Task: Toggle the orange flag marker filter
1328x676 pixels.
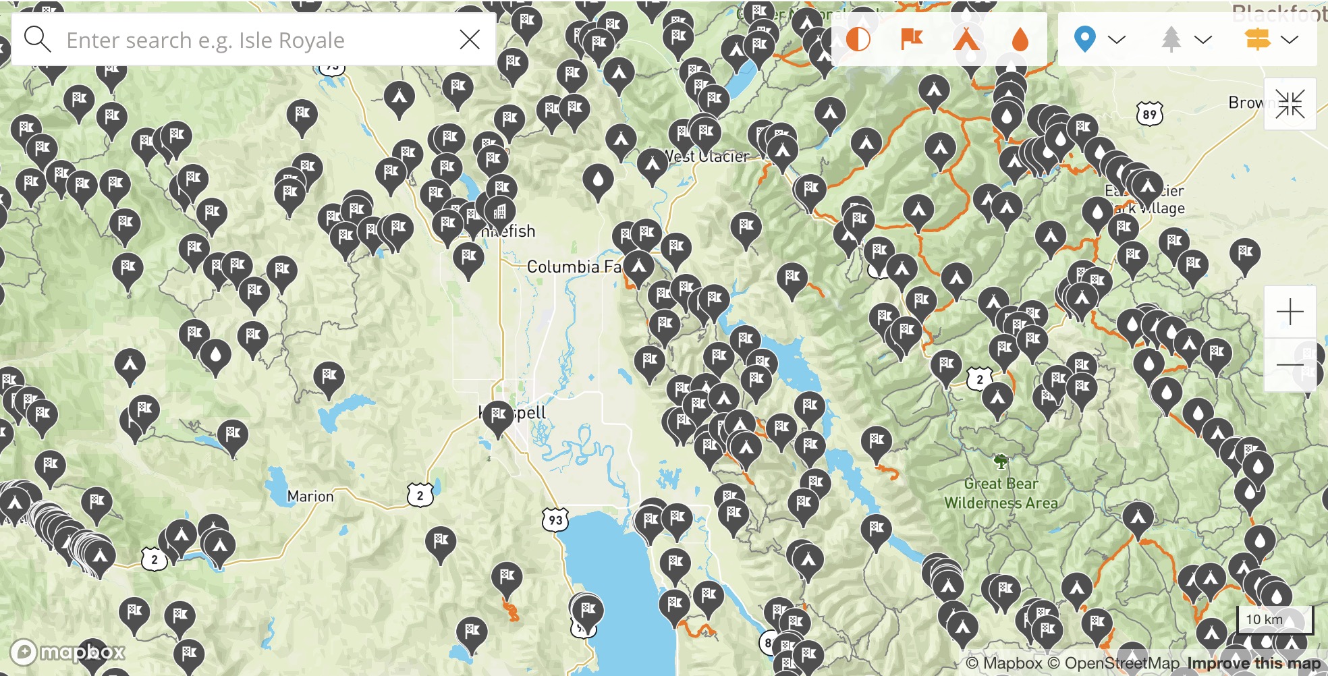Action: pos(912,39)
